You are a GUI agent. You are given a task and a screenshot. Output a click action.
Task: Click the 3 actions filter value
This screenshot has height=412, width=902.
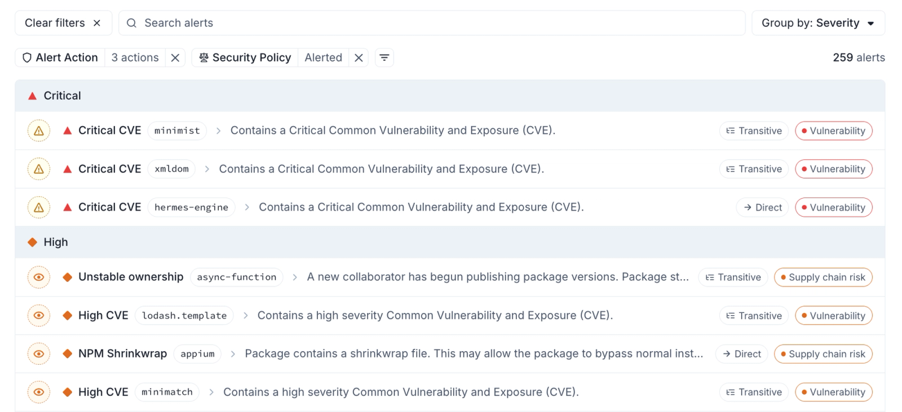point(135,57)
